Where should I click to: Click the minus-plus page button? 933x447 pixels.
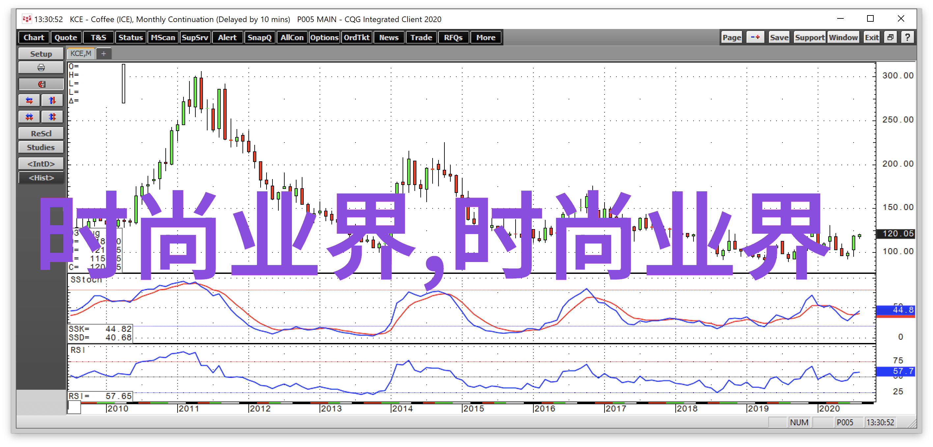tap(755, 37)
